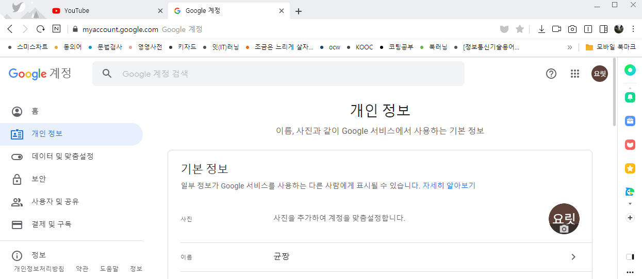The width and height of the screenshot is (642, 279).
Task: Open the 이름 row arrow for 균짱
Action: point(573,257)
